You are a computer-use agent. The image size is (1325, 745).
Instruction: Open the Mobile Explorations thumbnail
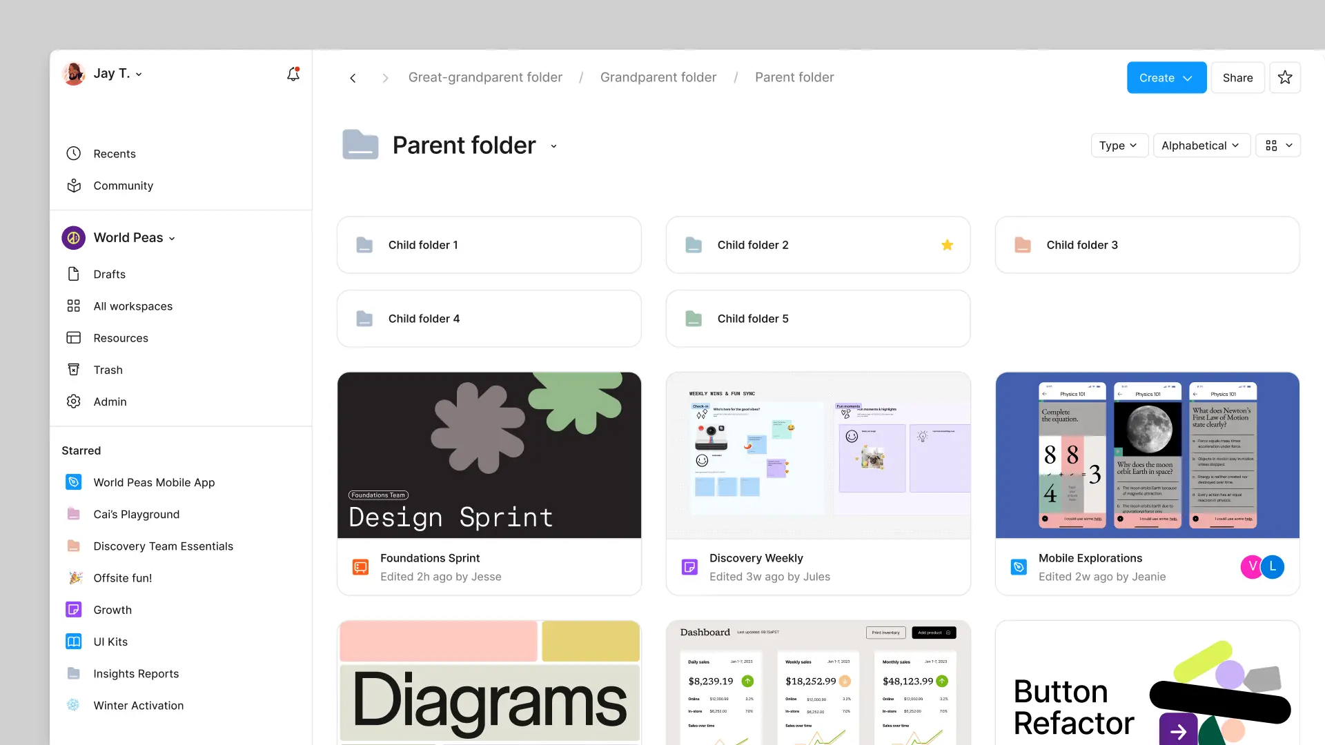(1147, 455)
